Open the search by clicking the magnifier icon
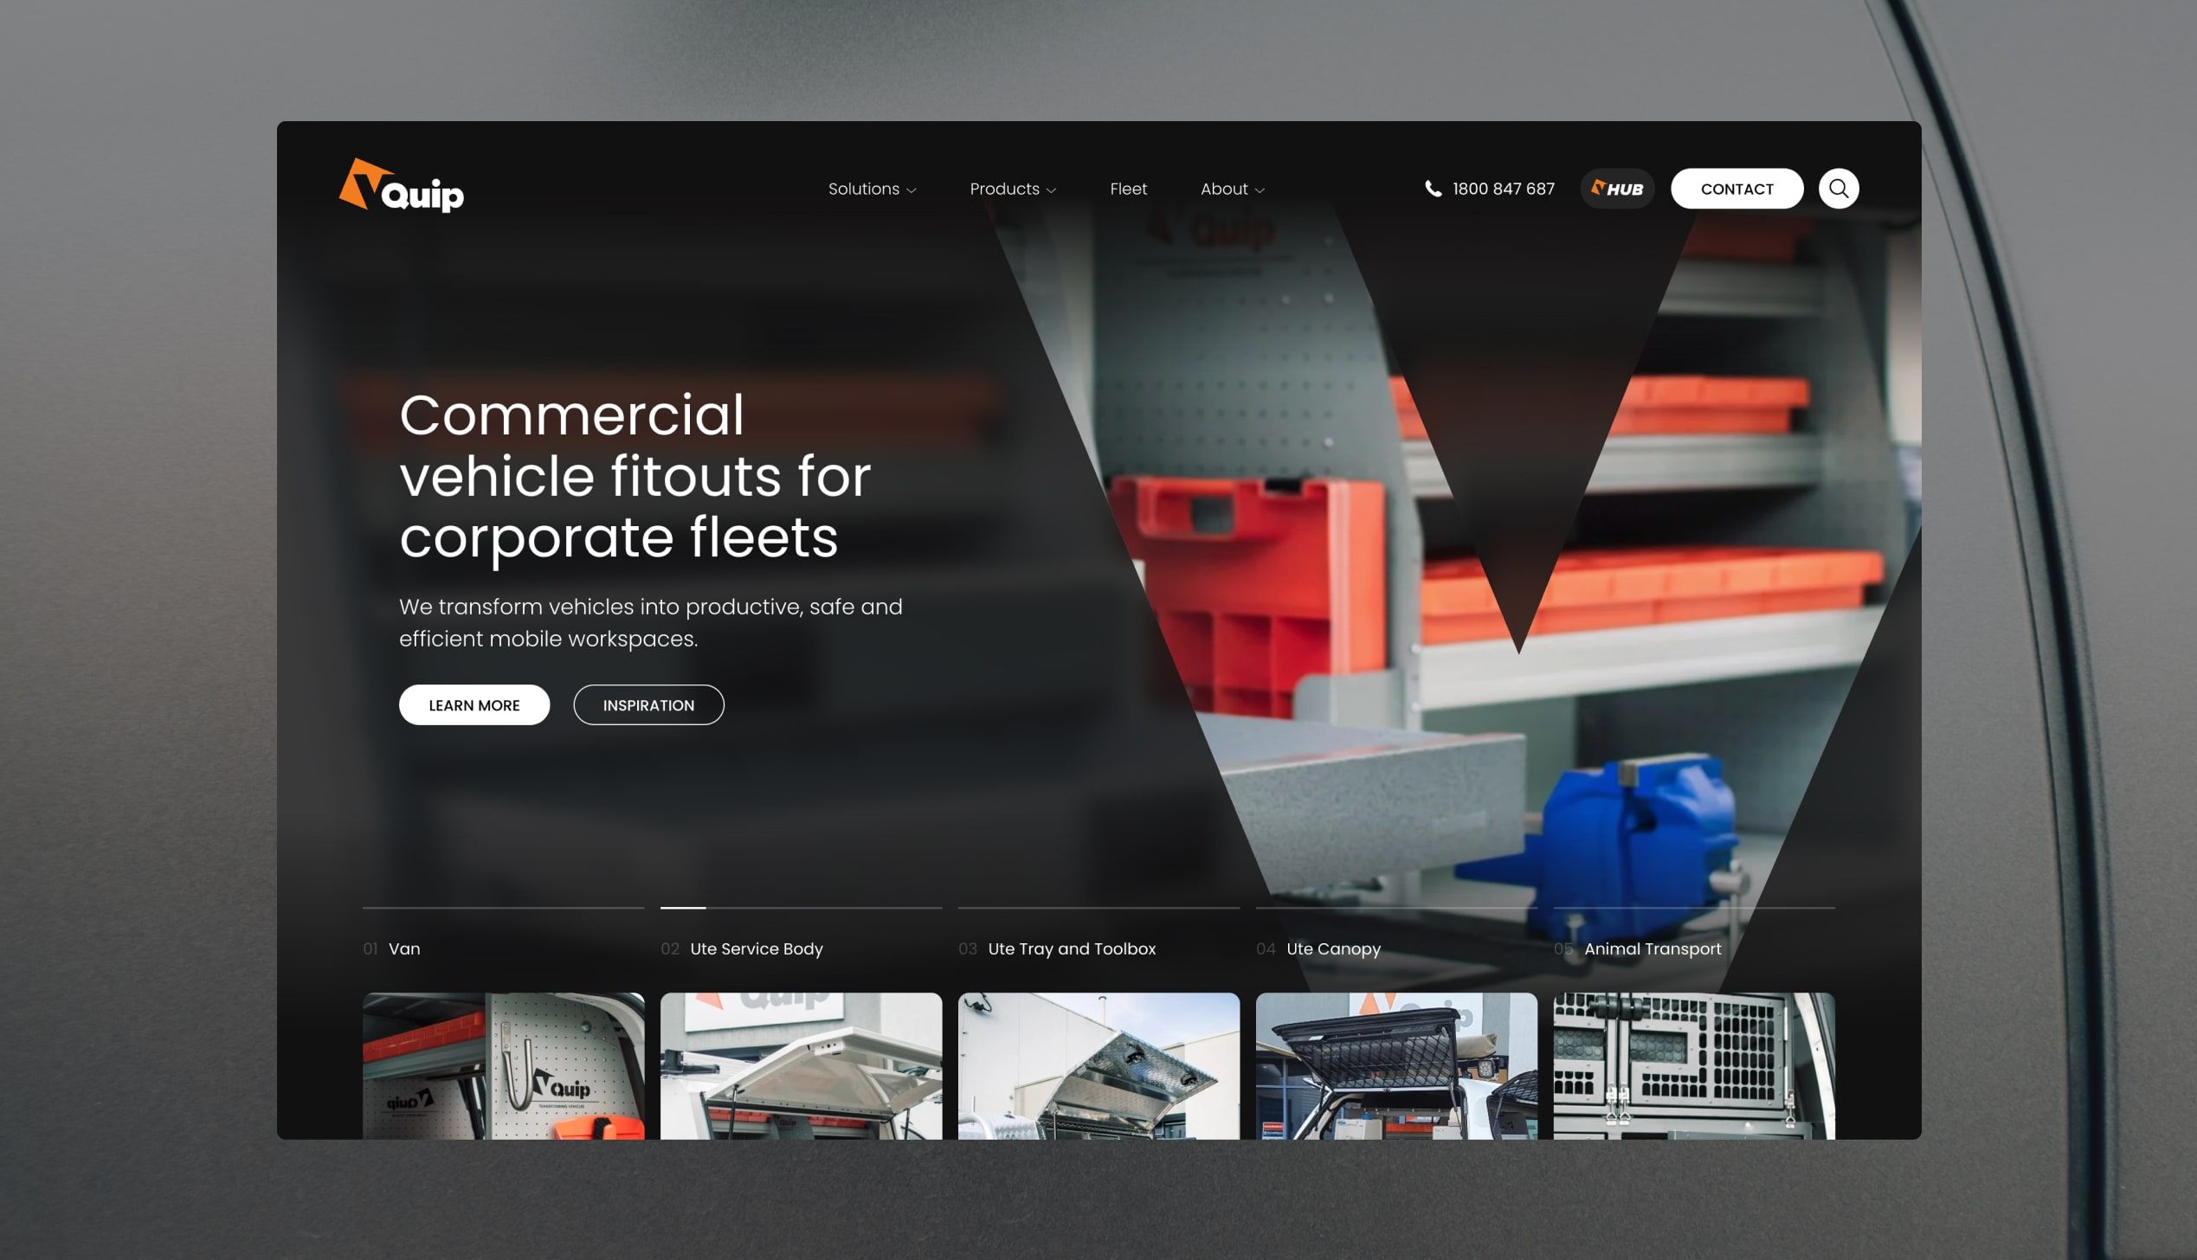This screenshot has height=1260, width=2197. tap(1839, 189)
